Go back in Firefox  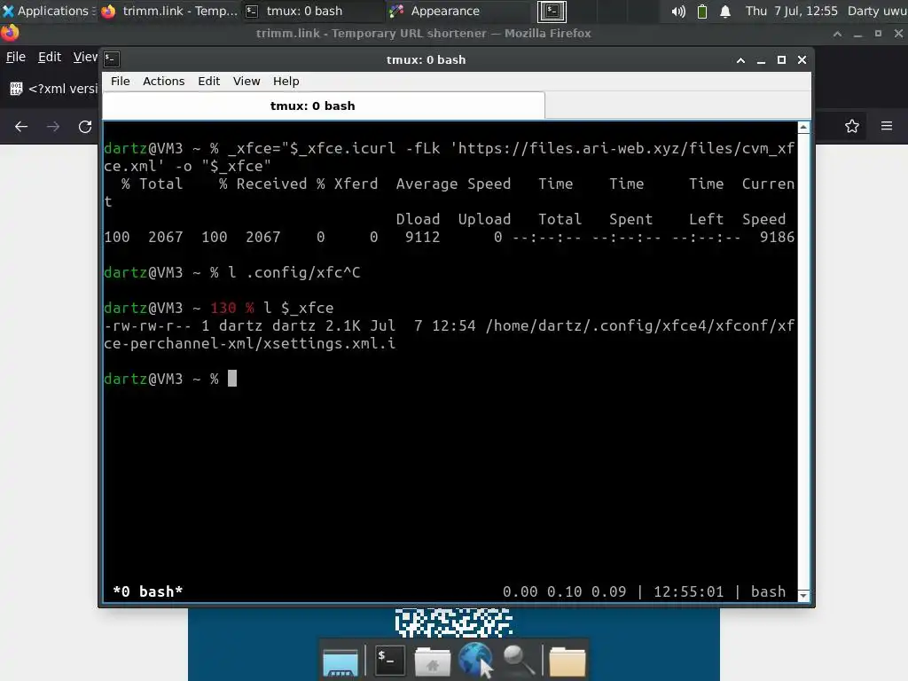pyautogui.click(x=21, y=126)
